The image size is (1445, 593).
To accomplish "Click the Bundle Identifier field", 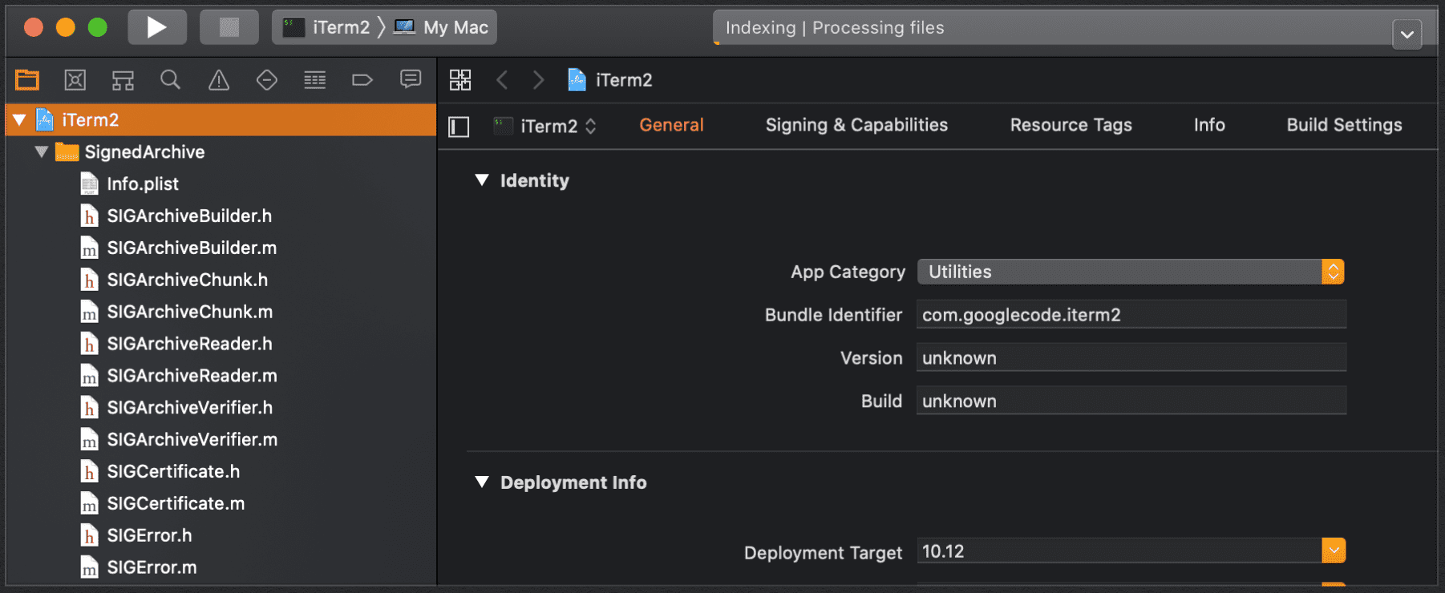I will (1131, 315).
